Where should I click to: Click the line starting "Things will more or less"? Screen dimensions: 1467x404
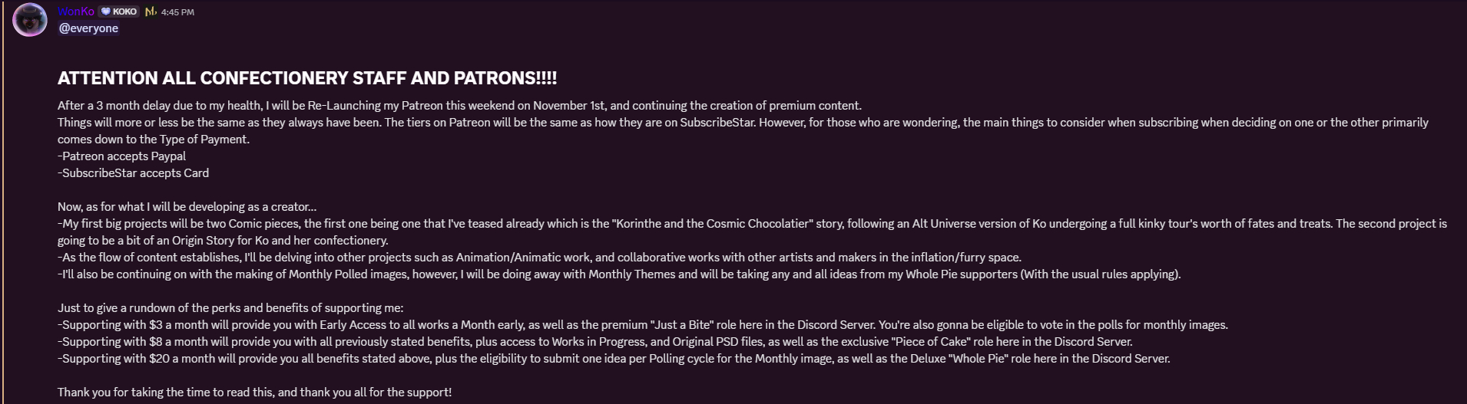[743, 123]
